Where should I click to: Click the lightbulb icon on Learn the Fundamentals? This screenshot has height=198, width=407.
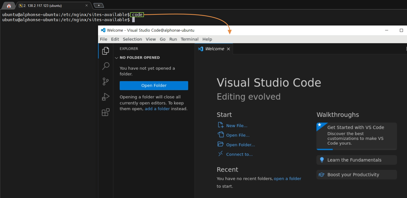pyautogui.click(x=322, y=160)
